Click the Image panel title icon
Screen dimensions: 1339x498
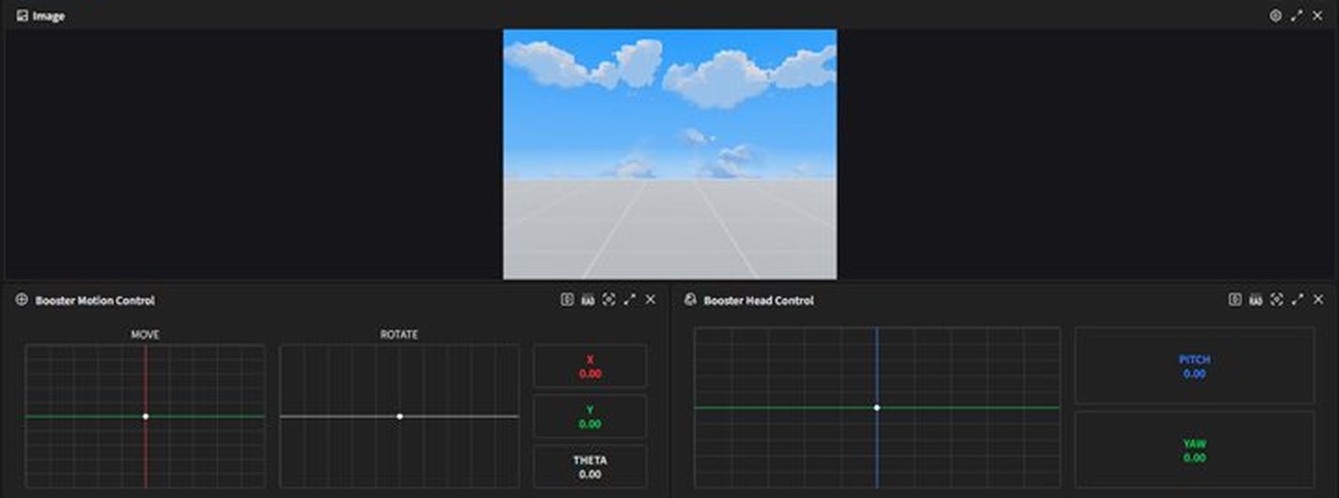point(21,16)
